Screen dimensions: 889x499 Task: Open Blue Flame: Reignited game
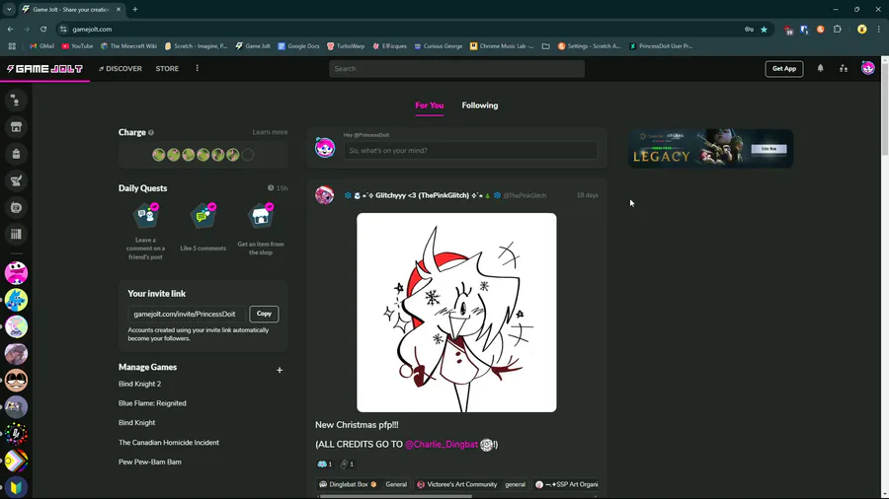pos(152,403)
